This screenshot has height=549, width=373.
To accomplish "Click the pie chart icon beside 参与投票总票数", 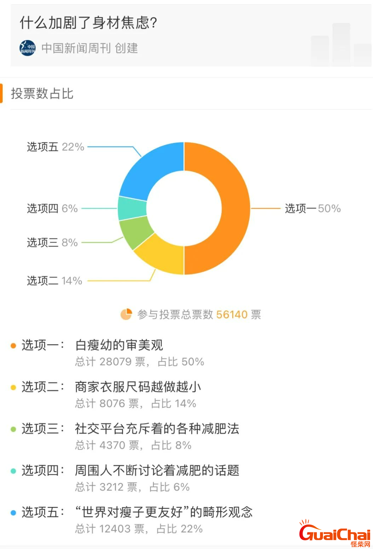I will (x=126, y=314).
